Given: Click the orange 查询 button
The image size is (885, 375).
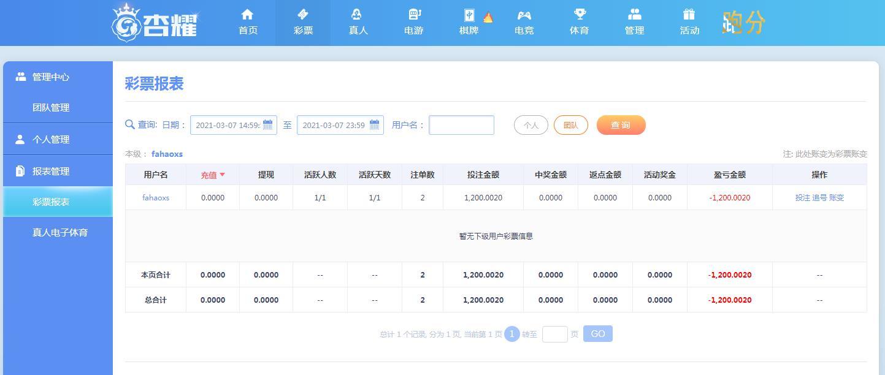Looking at the screenshot, I should (621, 125).
